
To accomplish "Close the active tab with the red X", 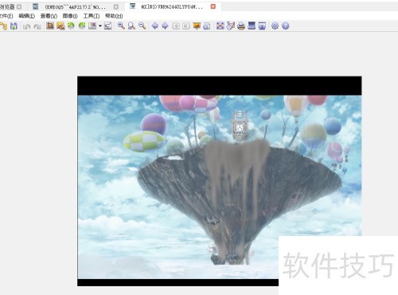I will pyautogui.click(x=213, y=6).
